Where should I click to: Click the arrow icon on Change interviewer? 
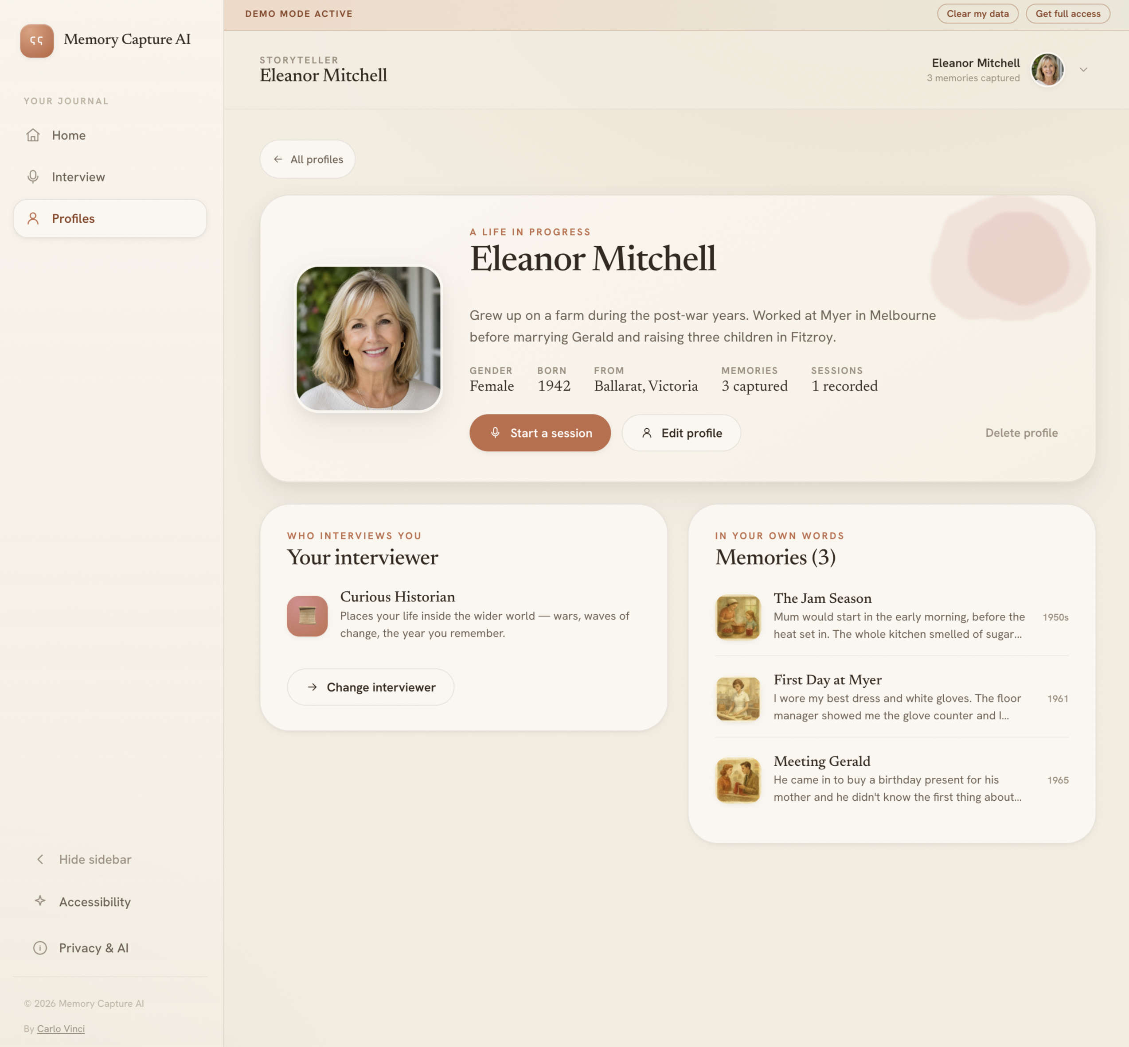pos(312,687)
